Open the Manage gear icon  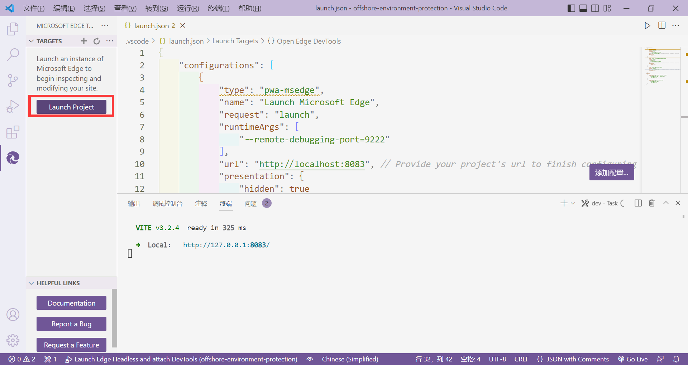pos(13,340)
